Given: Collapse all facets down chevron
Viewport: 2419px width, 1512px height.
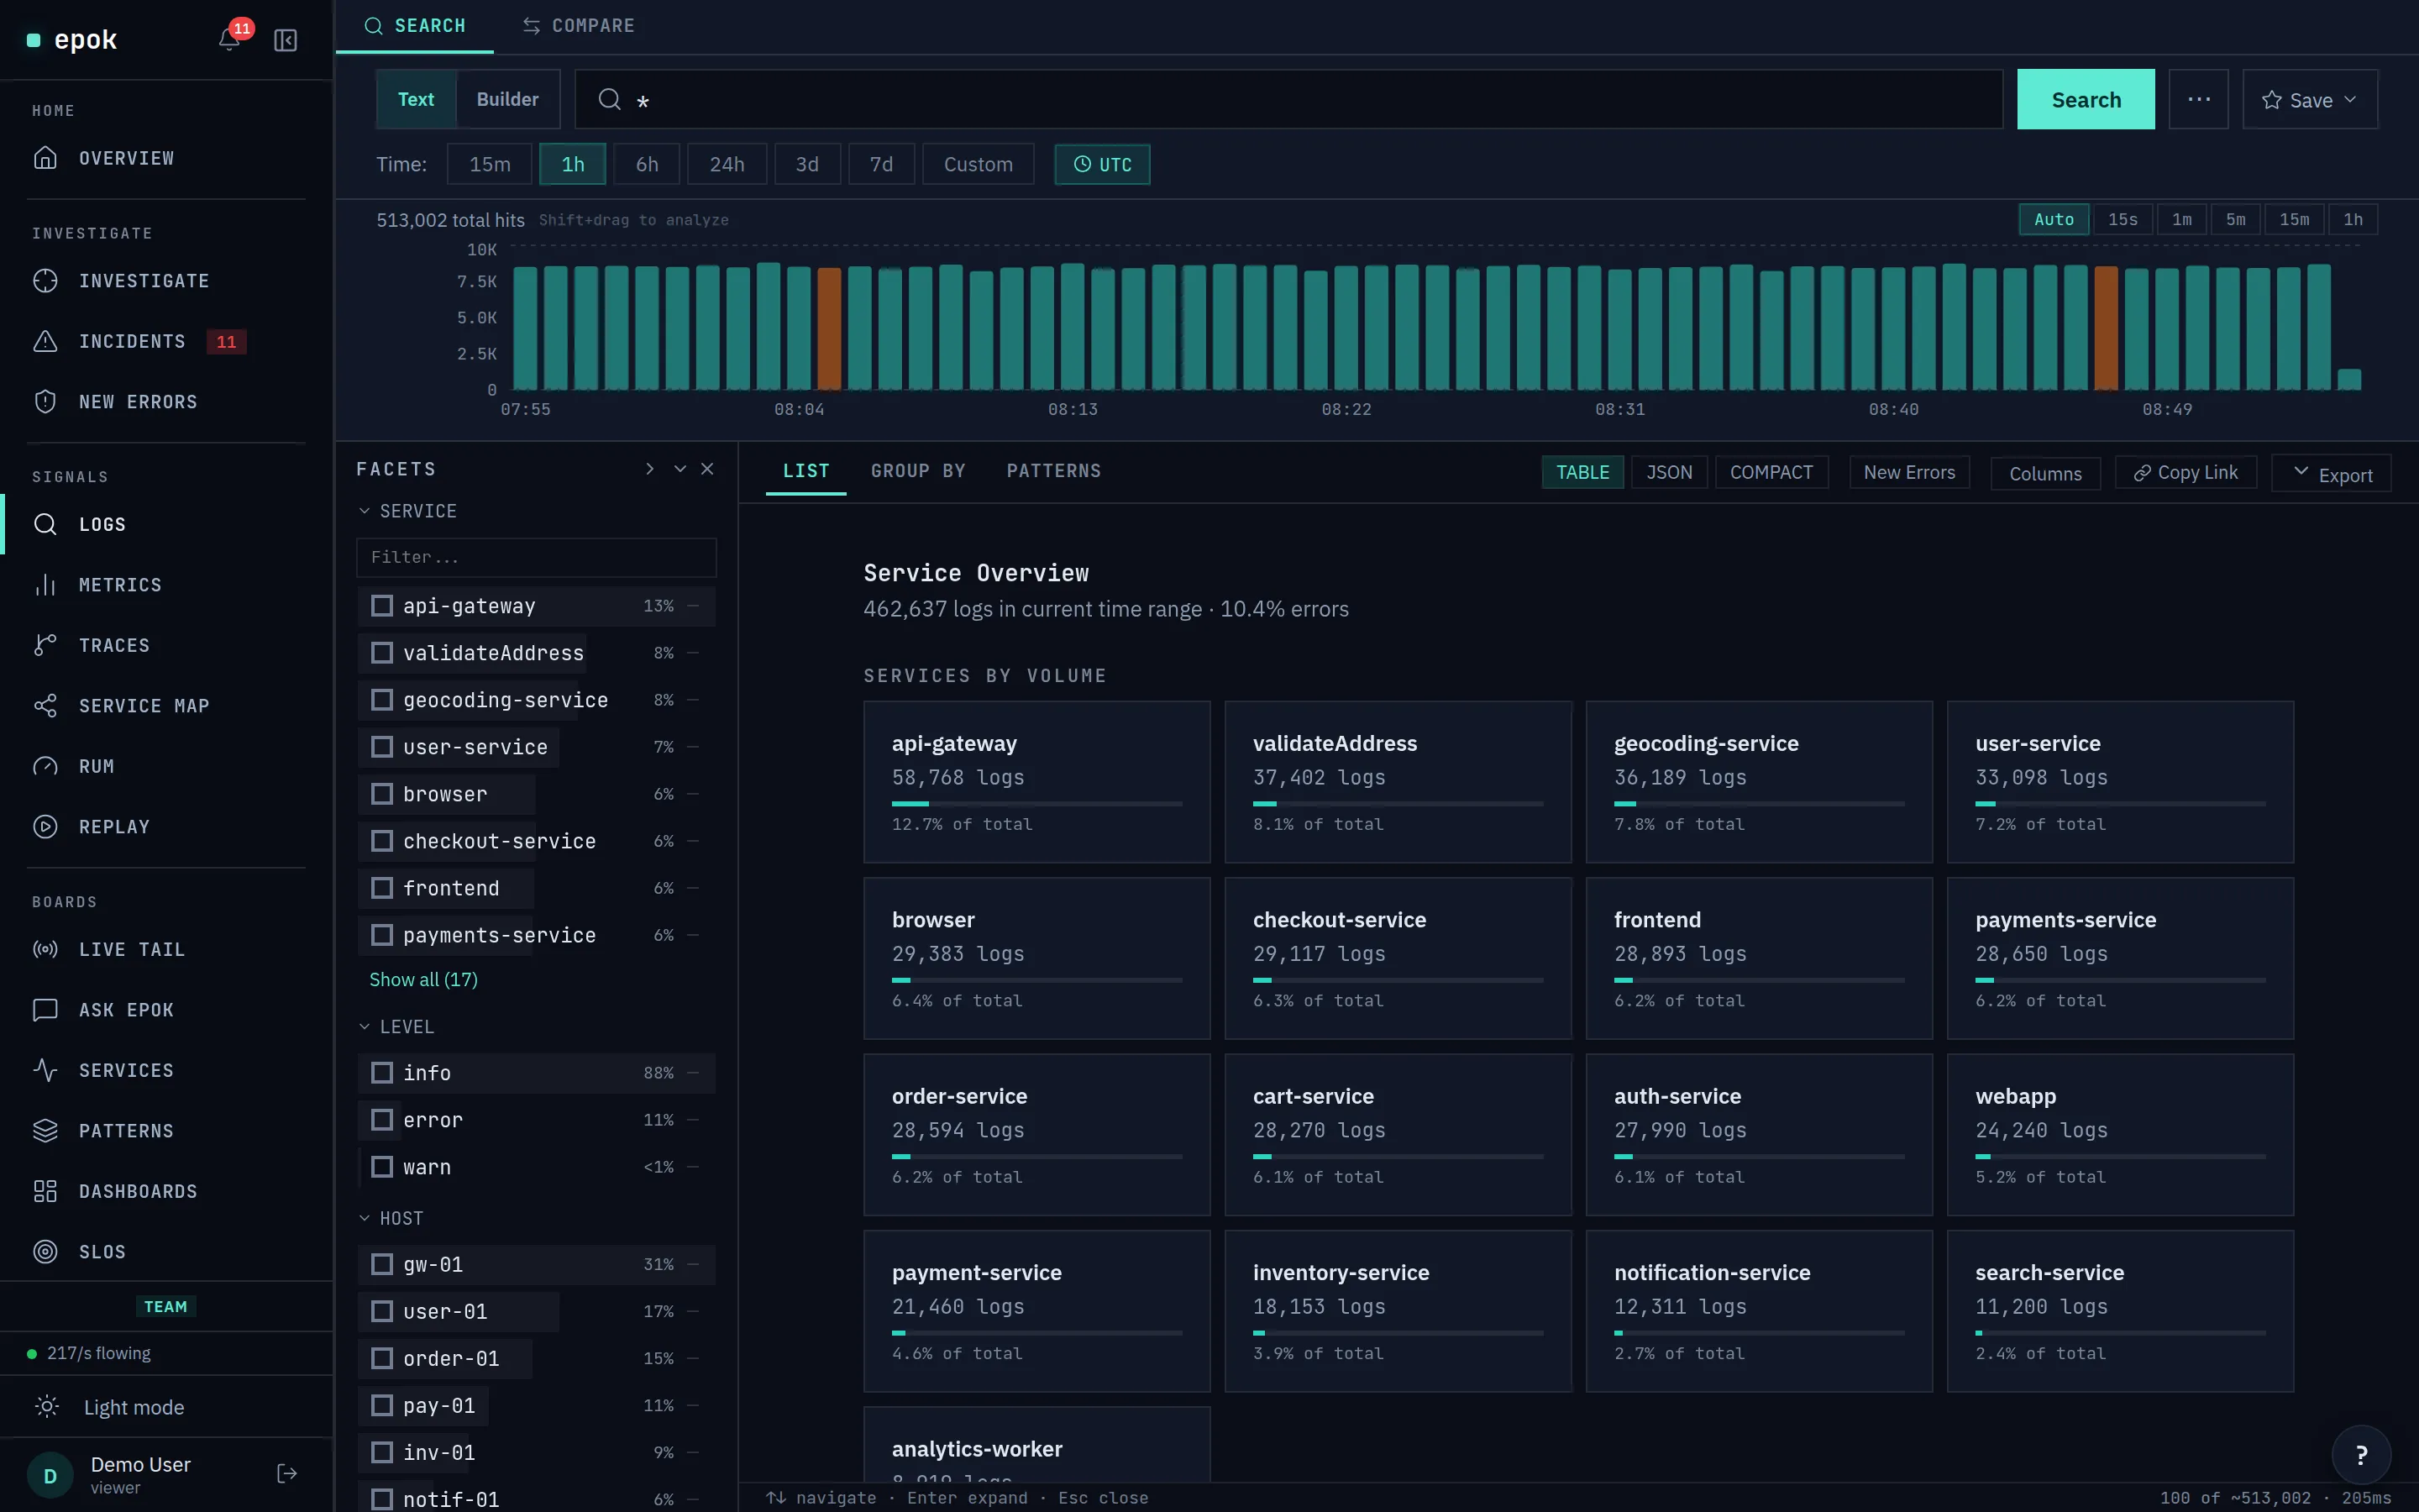Looking at the screenshot, I should (680, 469).
